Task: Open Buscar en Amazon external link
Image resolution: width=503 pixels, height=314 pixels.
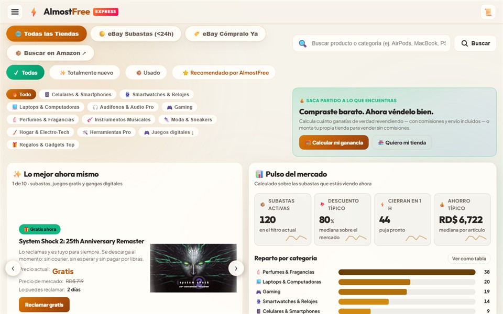Action: coord(50,53)
